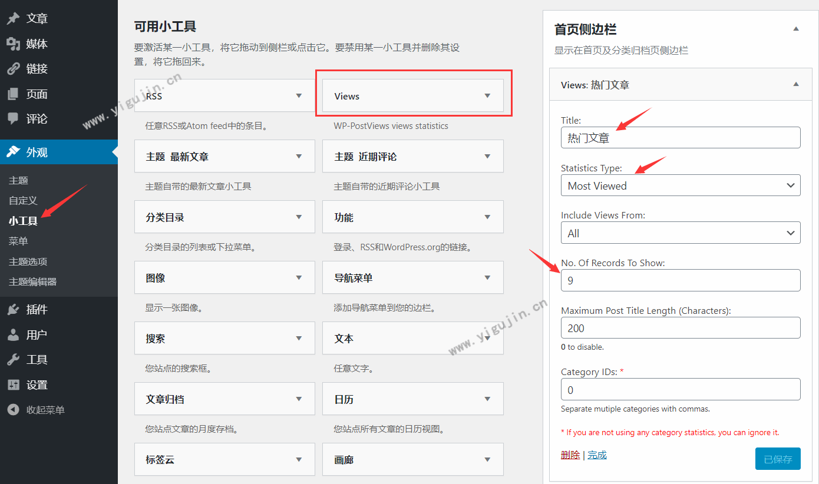Click the person icon beside 用户
This screenshot has height=484, width=819.
pyautogui.click(x=13, y=335)
